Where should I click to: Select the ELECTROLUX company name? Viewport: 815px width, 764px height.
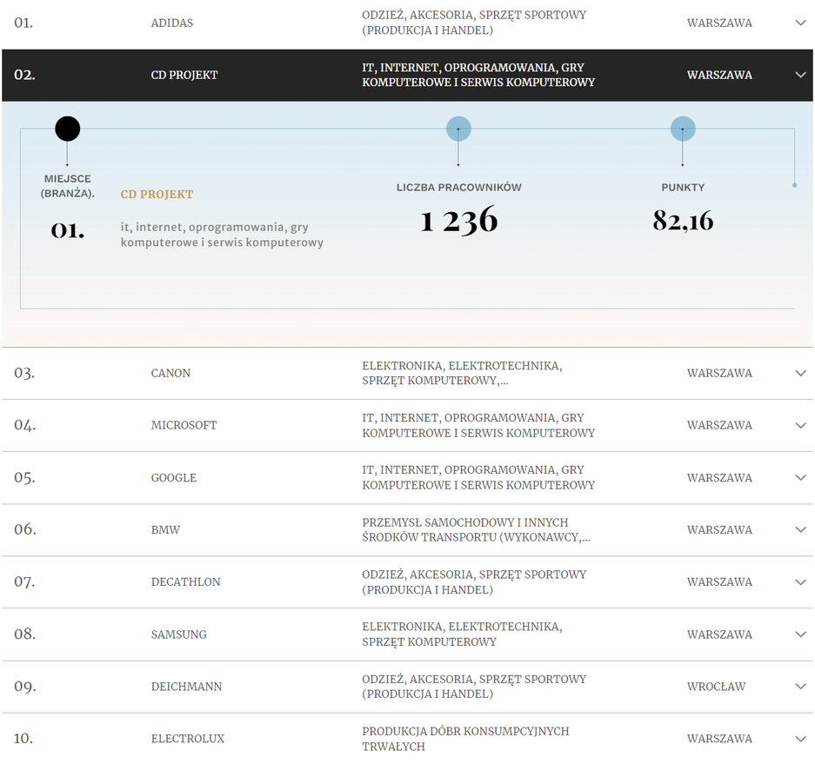pyautogui.click(x=188, y=739)
